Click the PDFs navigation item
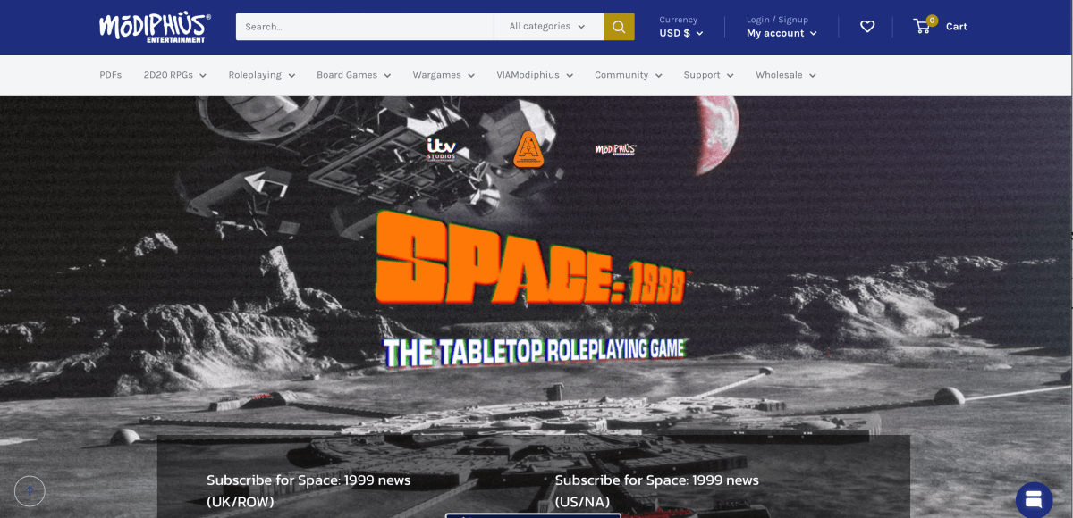1073x518 pixels. [x=110, y=75]
